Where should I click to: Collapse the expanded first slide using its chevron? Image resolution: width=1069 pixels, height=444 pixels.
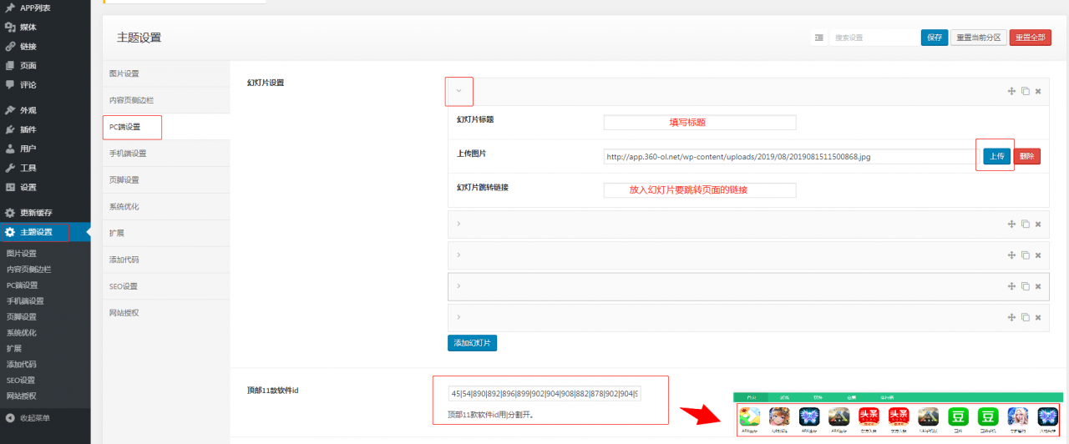tap(459, 91)
